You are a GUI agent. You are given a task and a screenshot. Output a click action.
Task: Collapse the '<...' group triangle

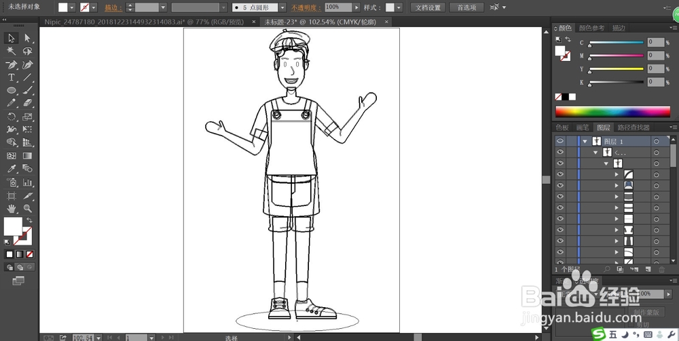click(596, 153)
